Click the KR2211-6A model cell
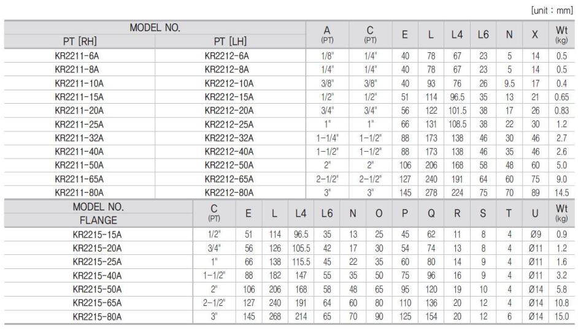 click(77, 56)
